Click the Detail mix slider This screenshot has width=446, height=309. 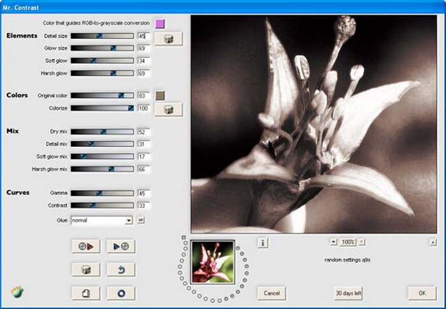pyautogui.click(x=102, y=144)
